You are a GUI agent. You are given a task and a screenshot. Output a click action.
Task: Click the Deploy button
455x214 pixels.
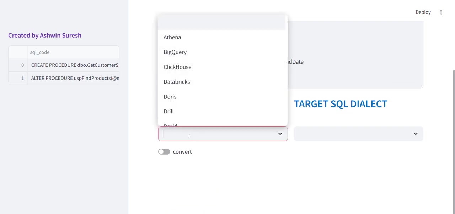423,12
